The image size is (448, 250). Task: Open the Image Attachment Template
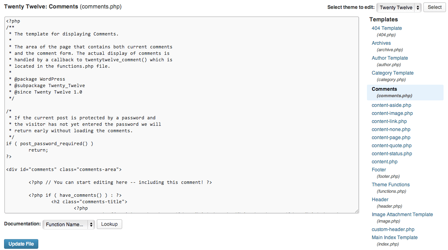(x=402, y=214)
